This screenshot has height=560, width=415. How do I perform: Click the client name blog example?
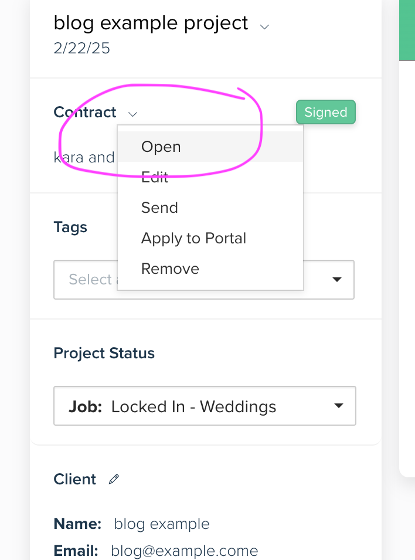162,524
